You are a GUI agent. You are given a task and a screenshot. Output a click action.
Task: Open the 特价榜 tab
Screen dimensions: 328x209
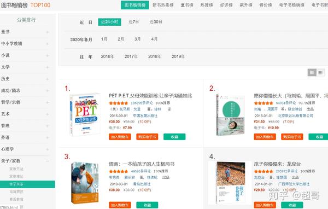(x=266, y=5)
